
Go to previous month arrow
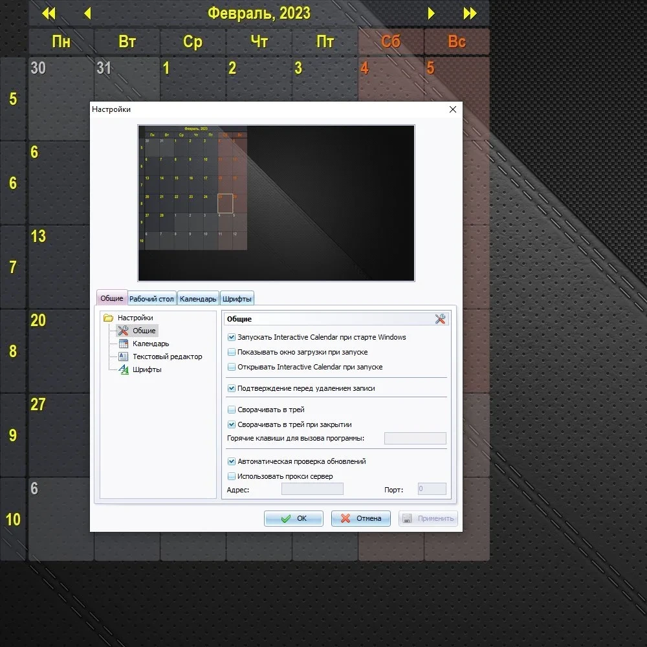pos(87,14)
